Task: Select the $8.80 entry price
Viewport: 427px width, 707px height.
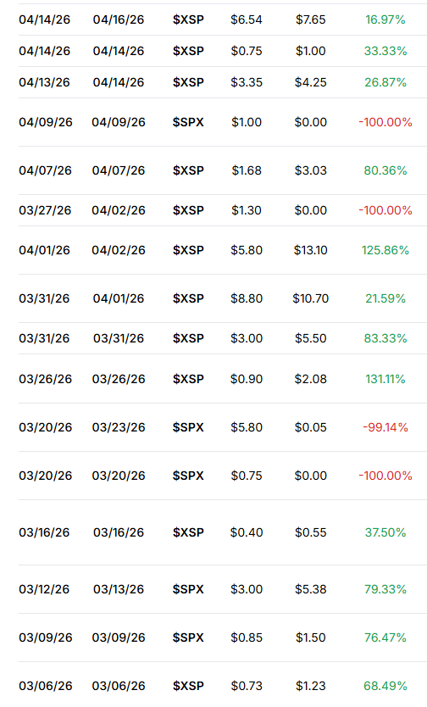Action: click(247, 298)
